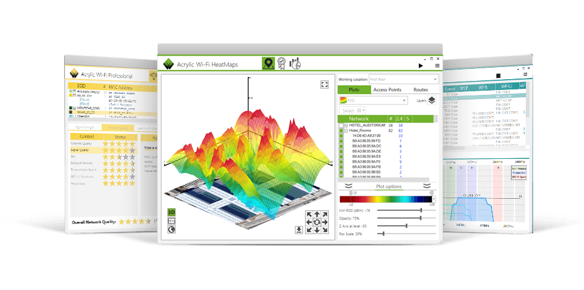Switch to the globe map view icon
This screenshot has width=584, height=290.
point(171,230)
